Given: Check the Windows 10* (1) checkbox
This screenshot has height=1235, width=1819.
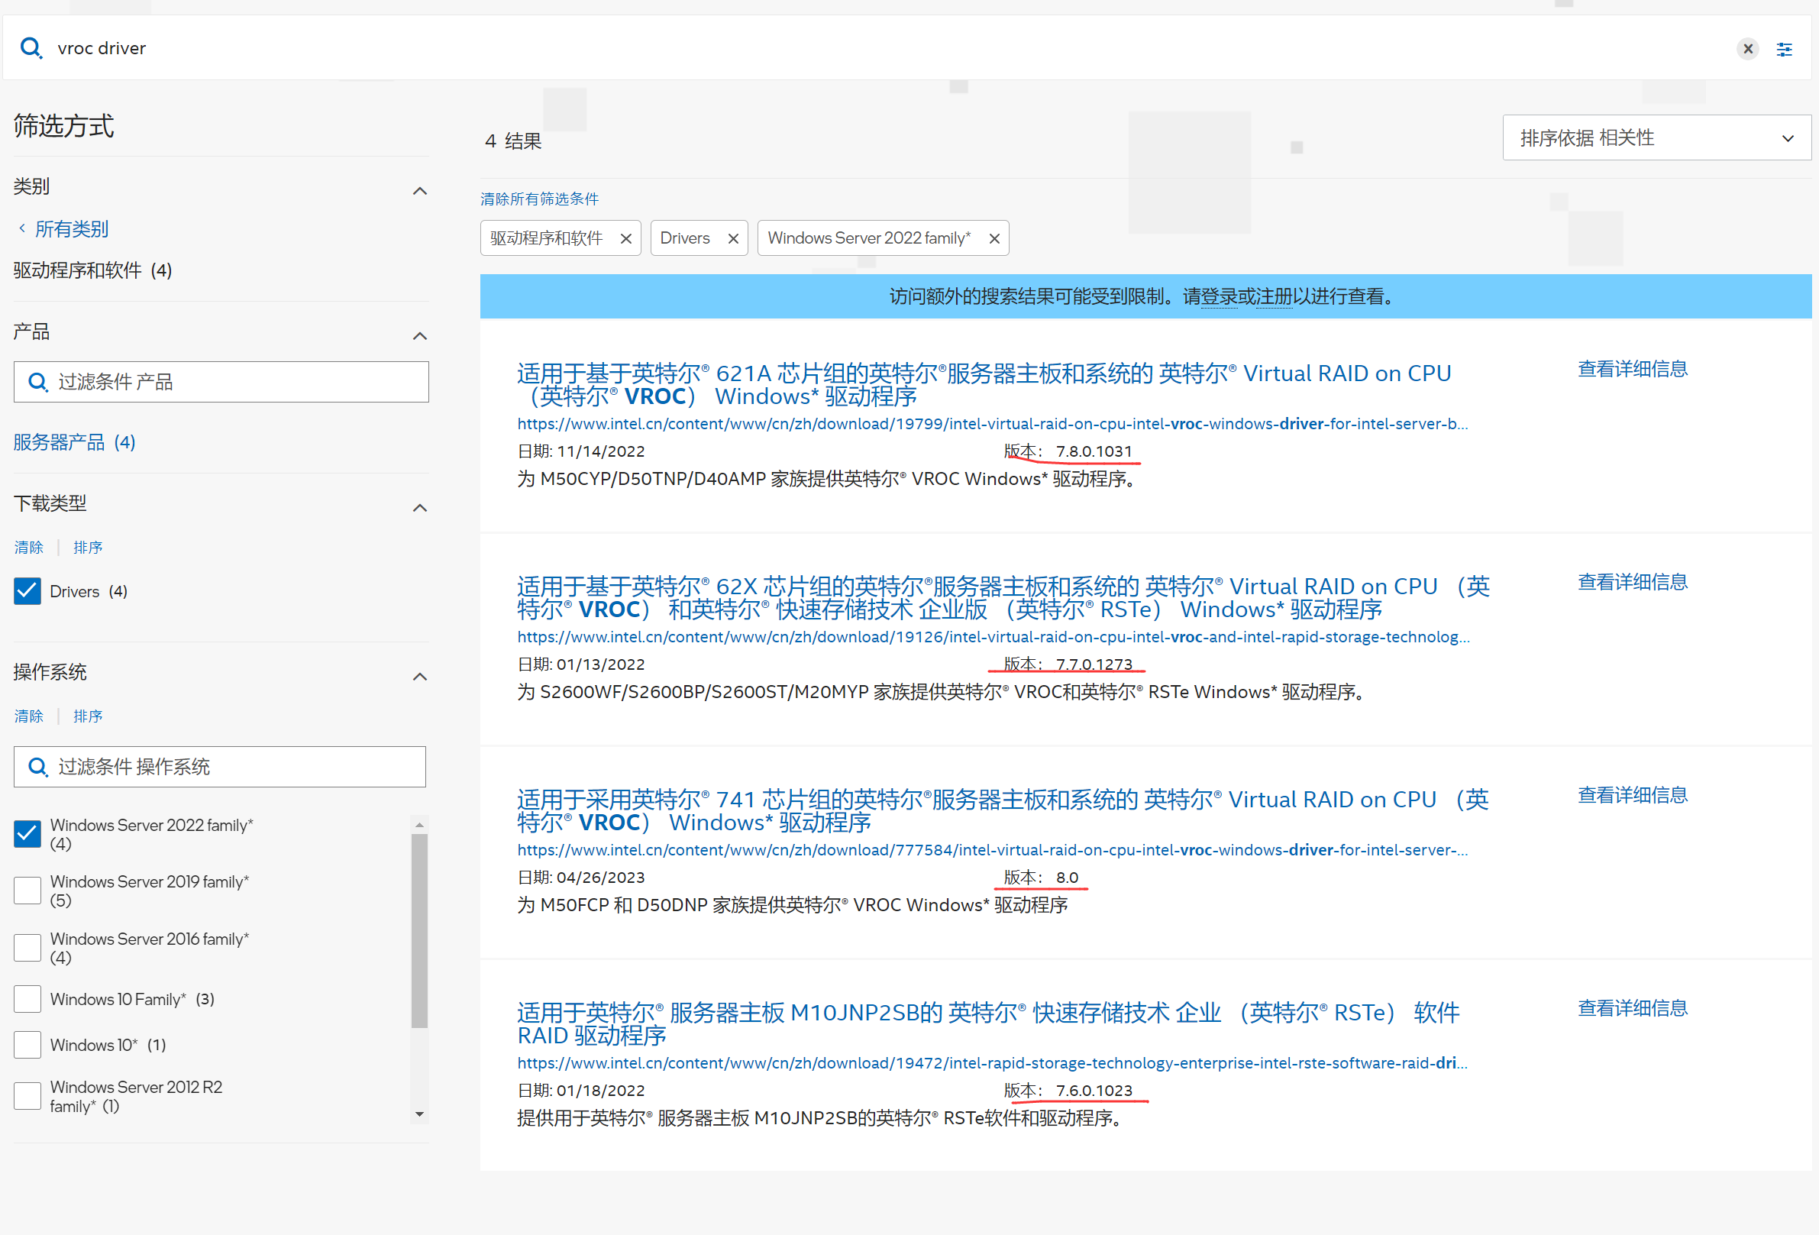Looking at the screenshot, I should (x=27, y=1045).
